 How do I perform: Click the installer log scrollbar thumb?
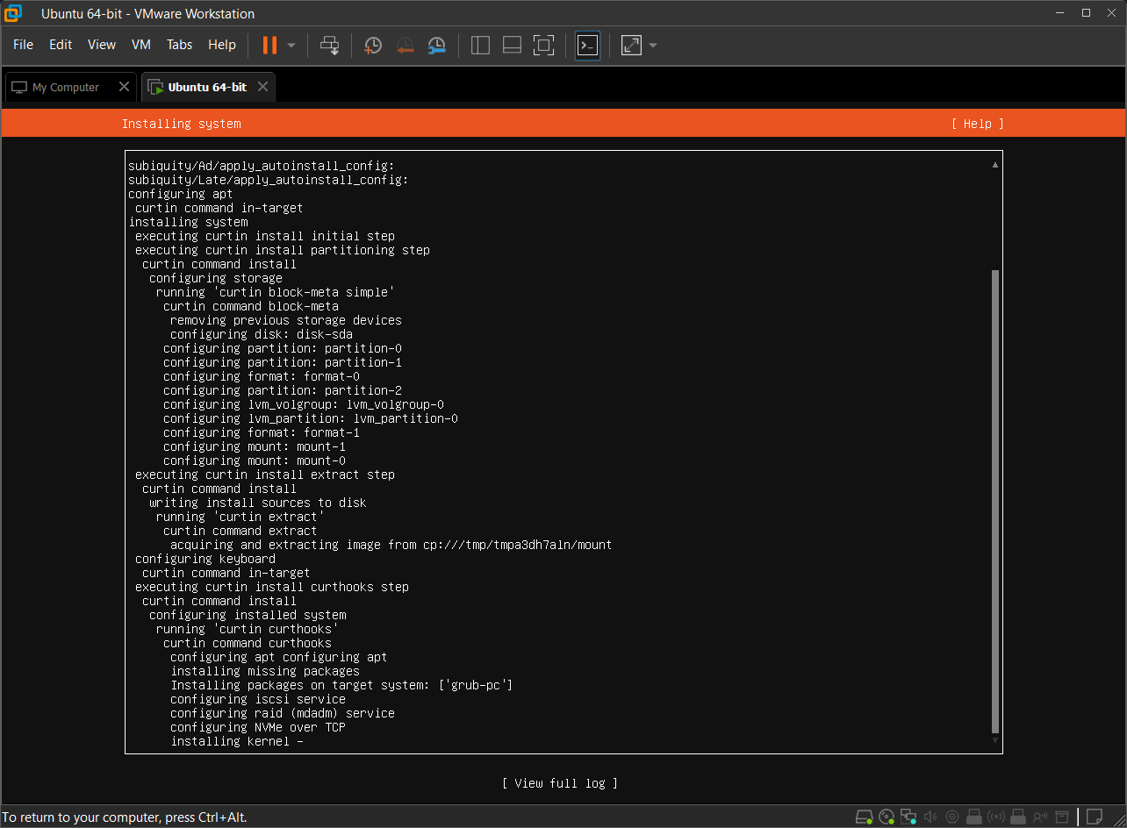tap(994, 500)
